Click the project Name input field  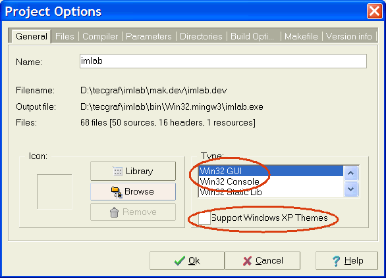223,61
